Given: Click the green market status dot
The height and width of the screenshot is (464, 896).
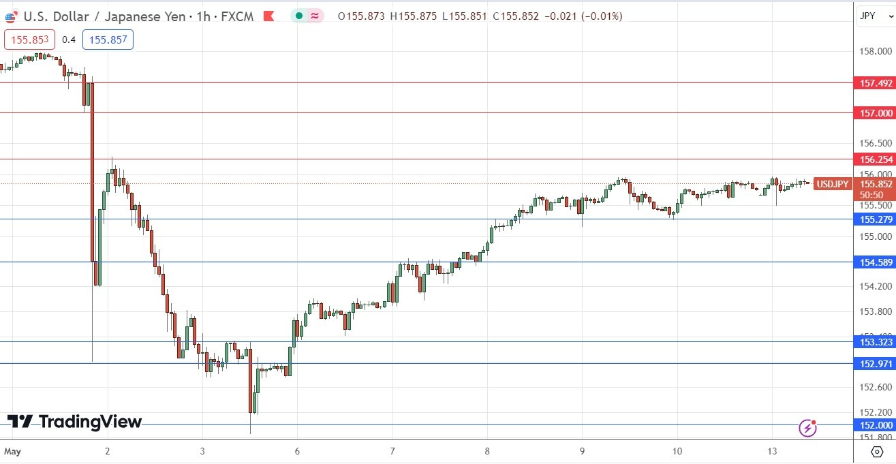Looking at the screenshot, I should (300, 16).
